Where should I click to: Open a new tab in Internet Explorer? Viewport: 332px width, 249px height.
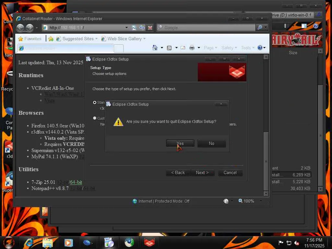[x=119, y=49]
